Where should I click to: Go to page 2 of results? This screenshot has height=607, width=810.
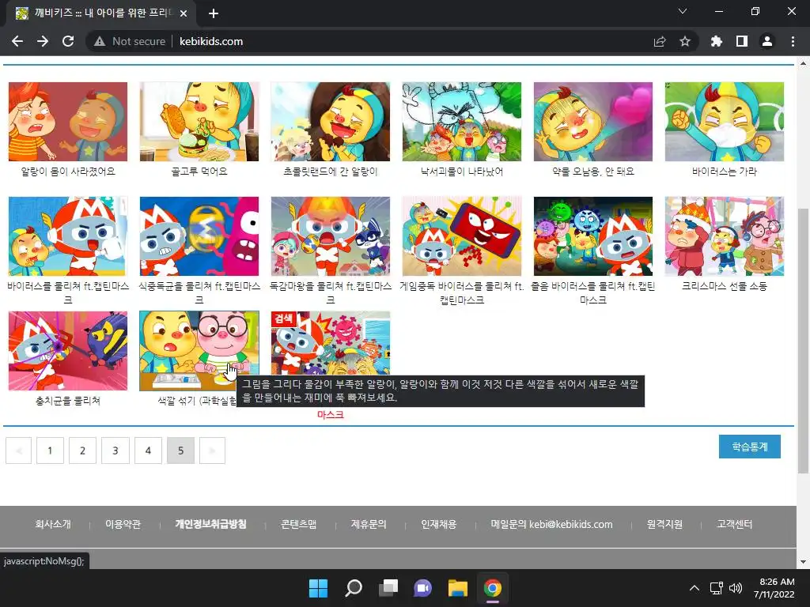82,451
